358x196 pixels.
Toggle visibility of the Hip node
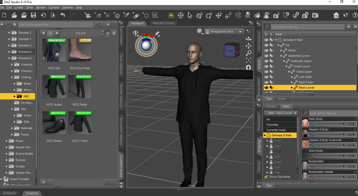click(266, 45)
